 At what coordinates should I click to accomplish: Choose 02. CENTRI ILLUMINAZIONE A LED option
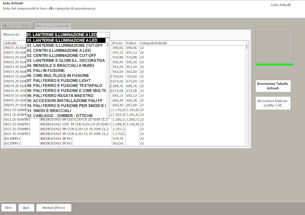pyautogui.click(x=66, y=50)
